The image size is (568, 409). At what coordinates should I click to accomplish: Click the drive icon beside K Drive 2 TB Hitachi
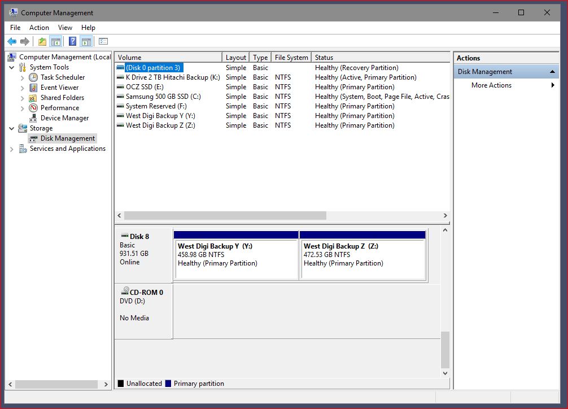[120, 77]
